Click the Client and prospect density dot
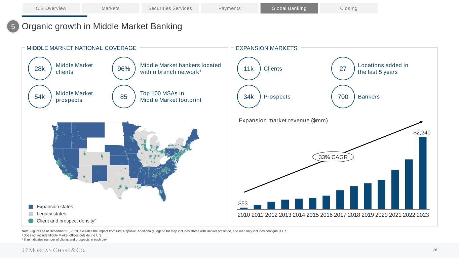This screenshot has width=459, height=258. 31,221
